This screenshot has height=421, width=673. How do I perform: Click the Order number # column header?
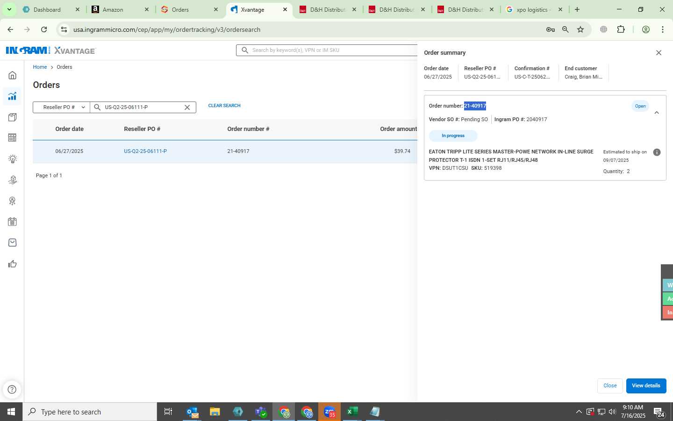[x=248, y=129]
